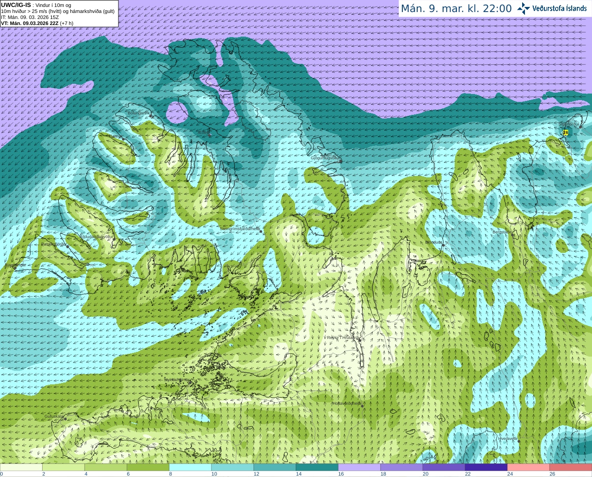Select the Stykkishólmur station label
Viewport: 592px width, 477px height.
coord(176,380)
